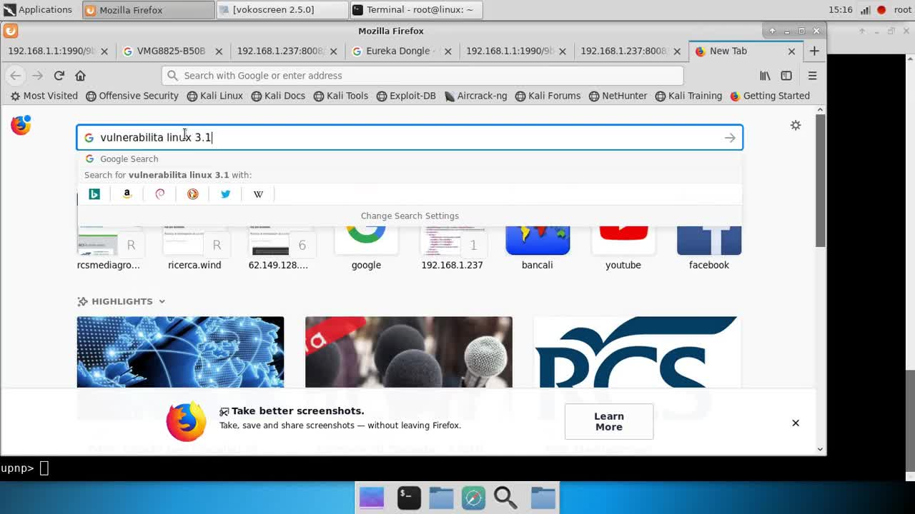Select the Google Search suggestion row
Screen dimensions: 915x514
(410, 158)
